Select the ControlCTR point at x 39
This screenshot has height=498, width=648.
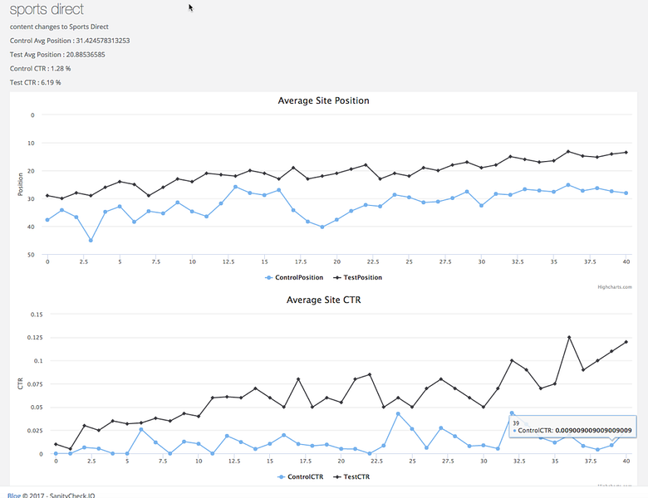pyautogui.click(x=611, y=445)
